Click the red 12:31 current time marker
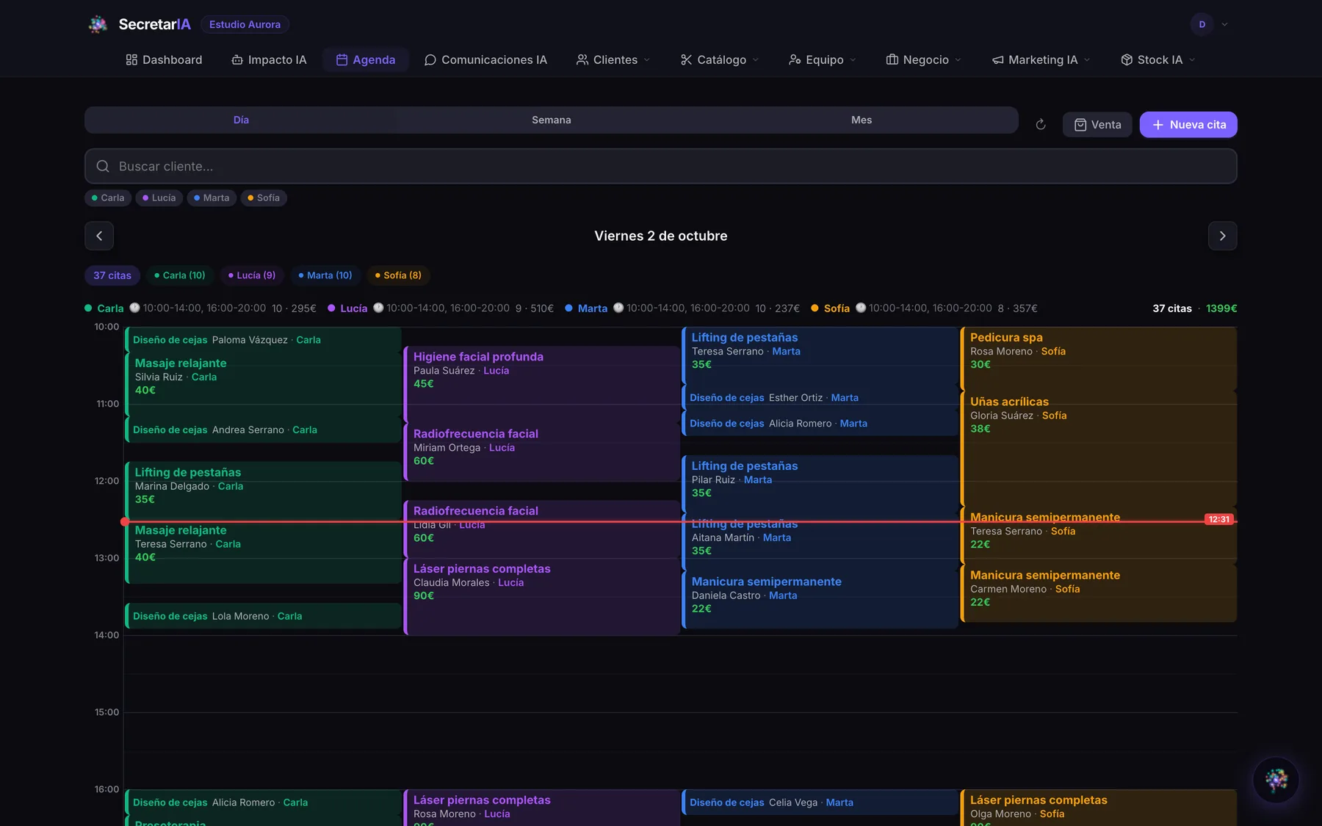The image size is (1322, 826). pyautogui.click(x=1218, y=519)
